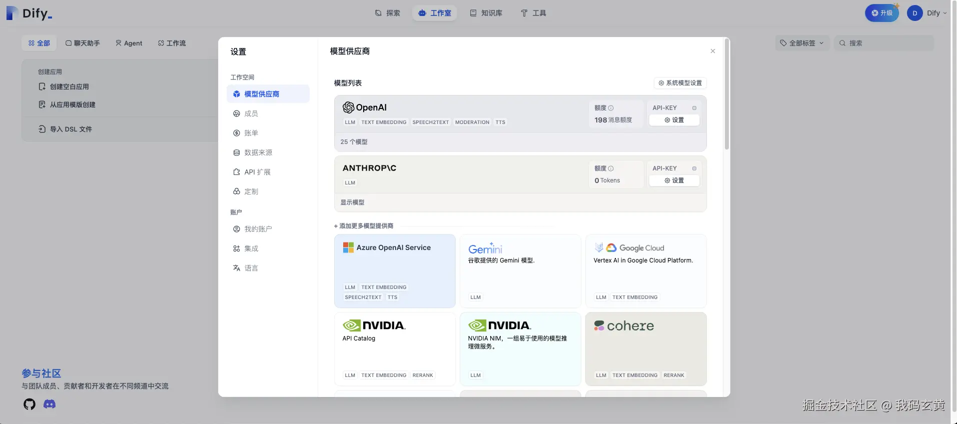Click OpenAI MODERATION tag

click(x=472, y=122)
